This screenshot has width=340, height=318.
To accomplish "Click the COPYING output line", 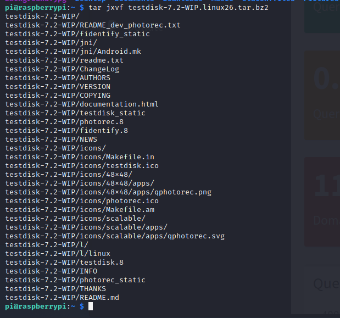I will [58, 96].
